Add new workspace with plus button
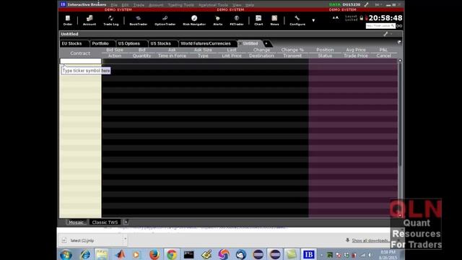Screen dimensions: 462x260 (x=126, y=222)
